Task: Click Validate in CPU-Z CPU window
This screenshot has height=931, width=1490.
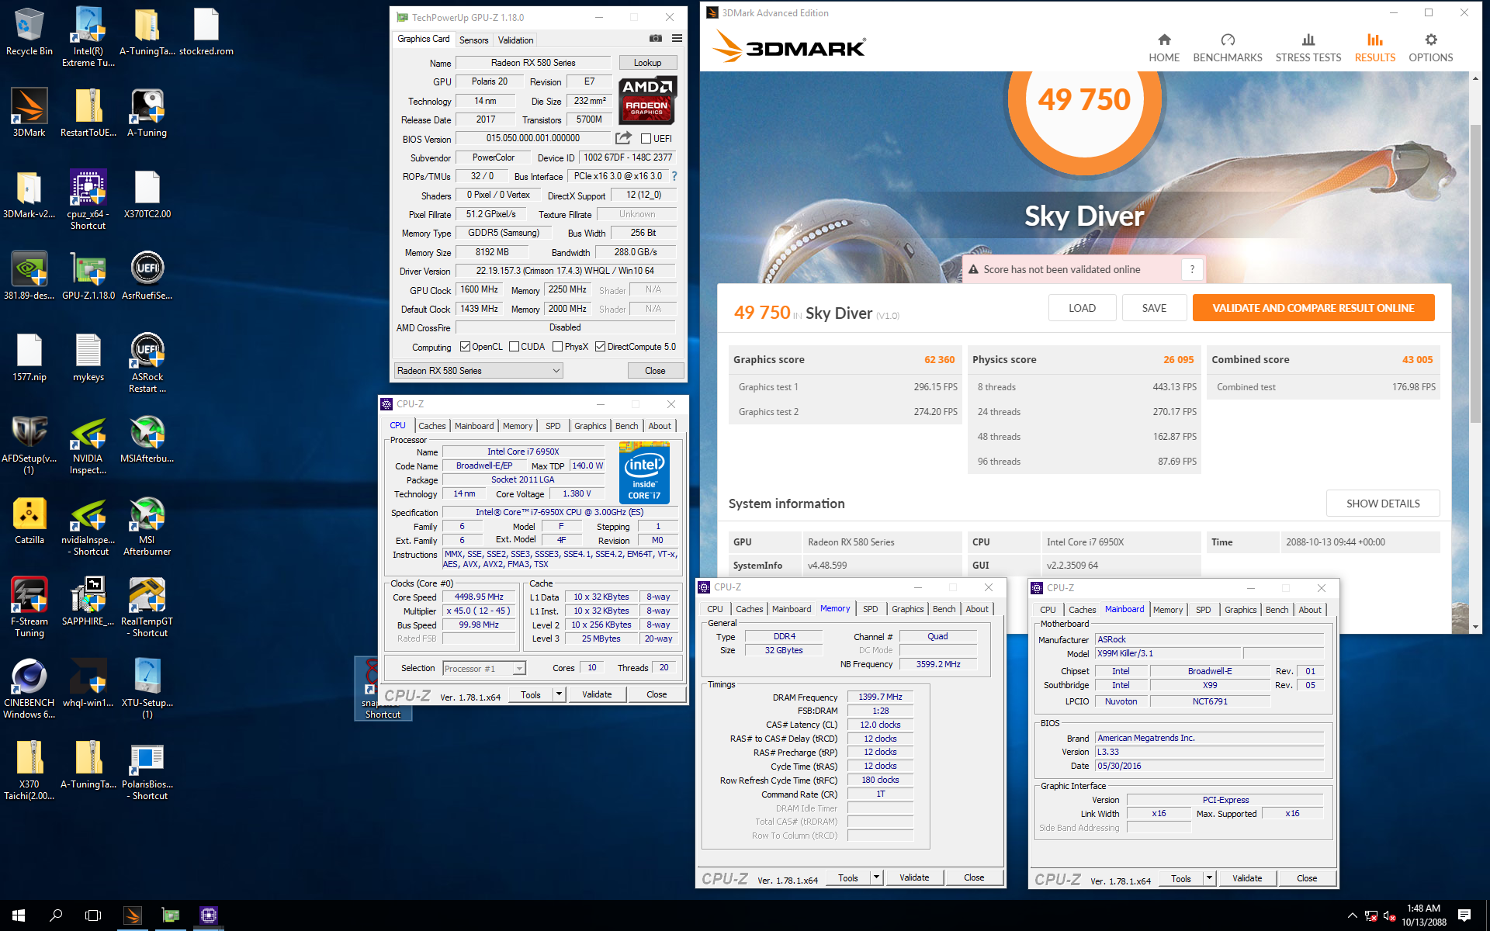Action: pyautogui.click(x=597, y=694)
